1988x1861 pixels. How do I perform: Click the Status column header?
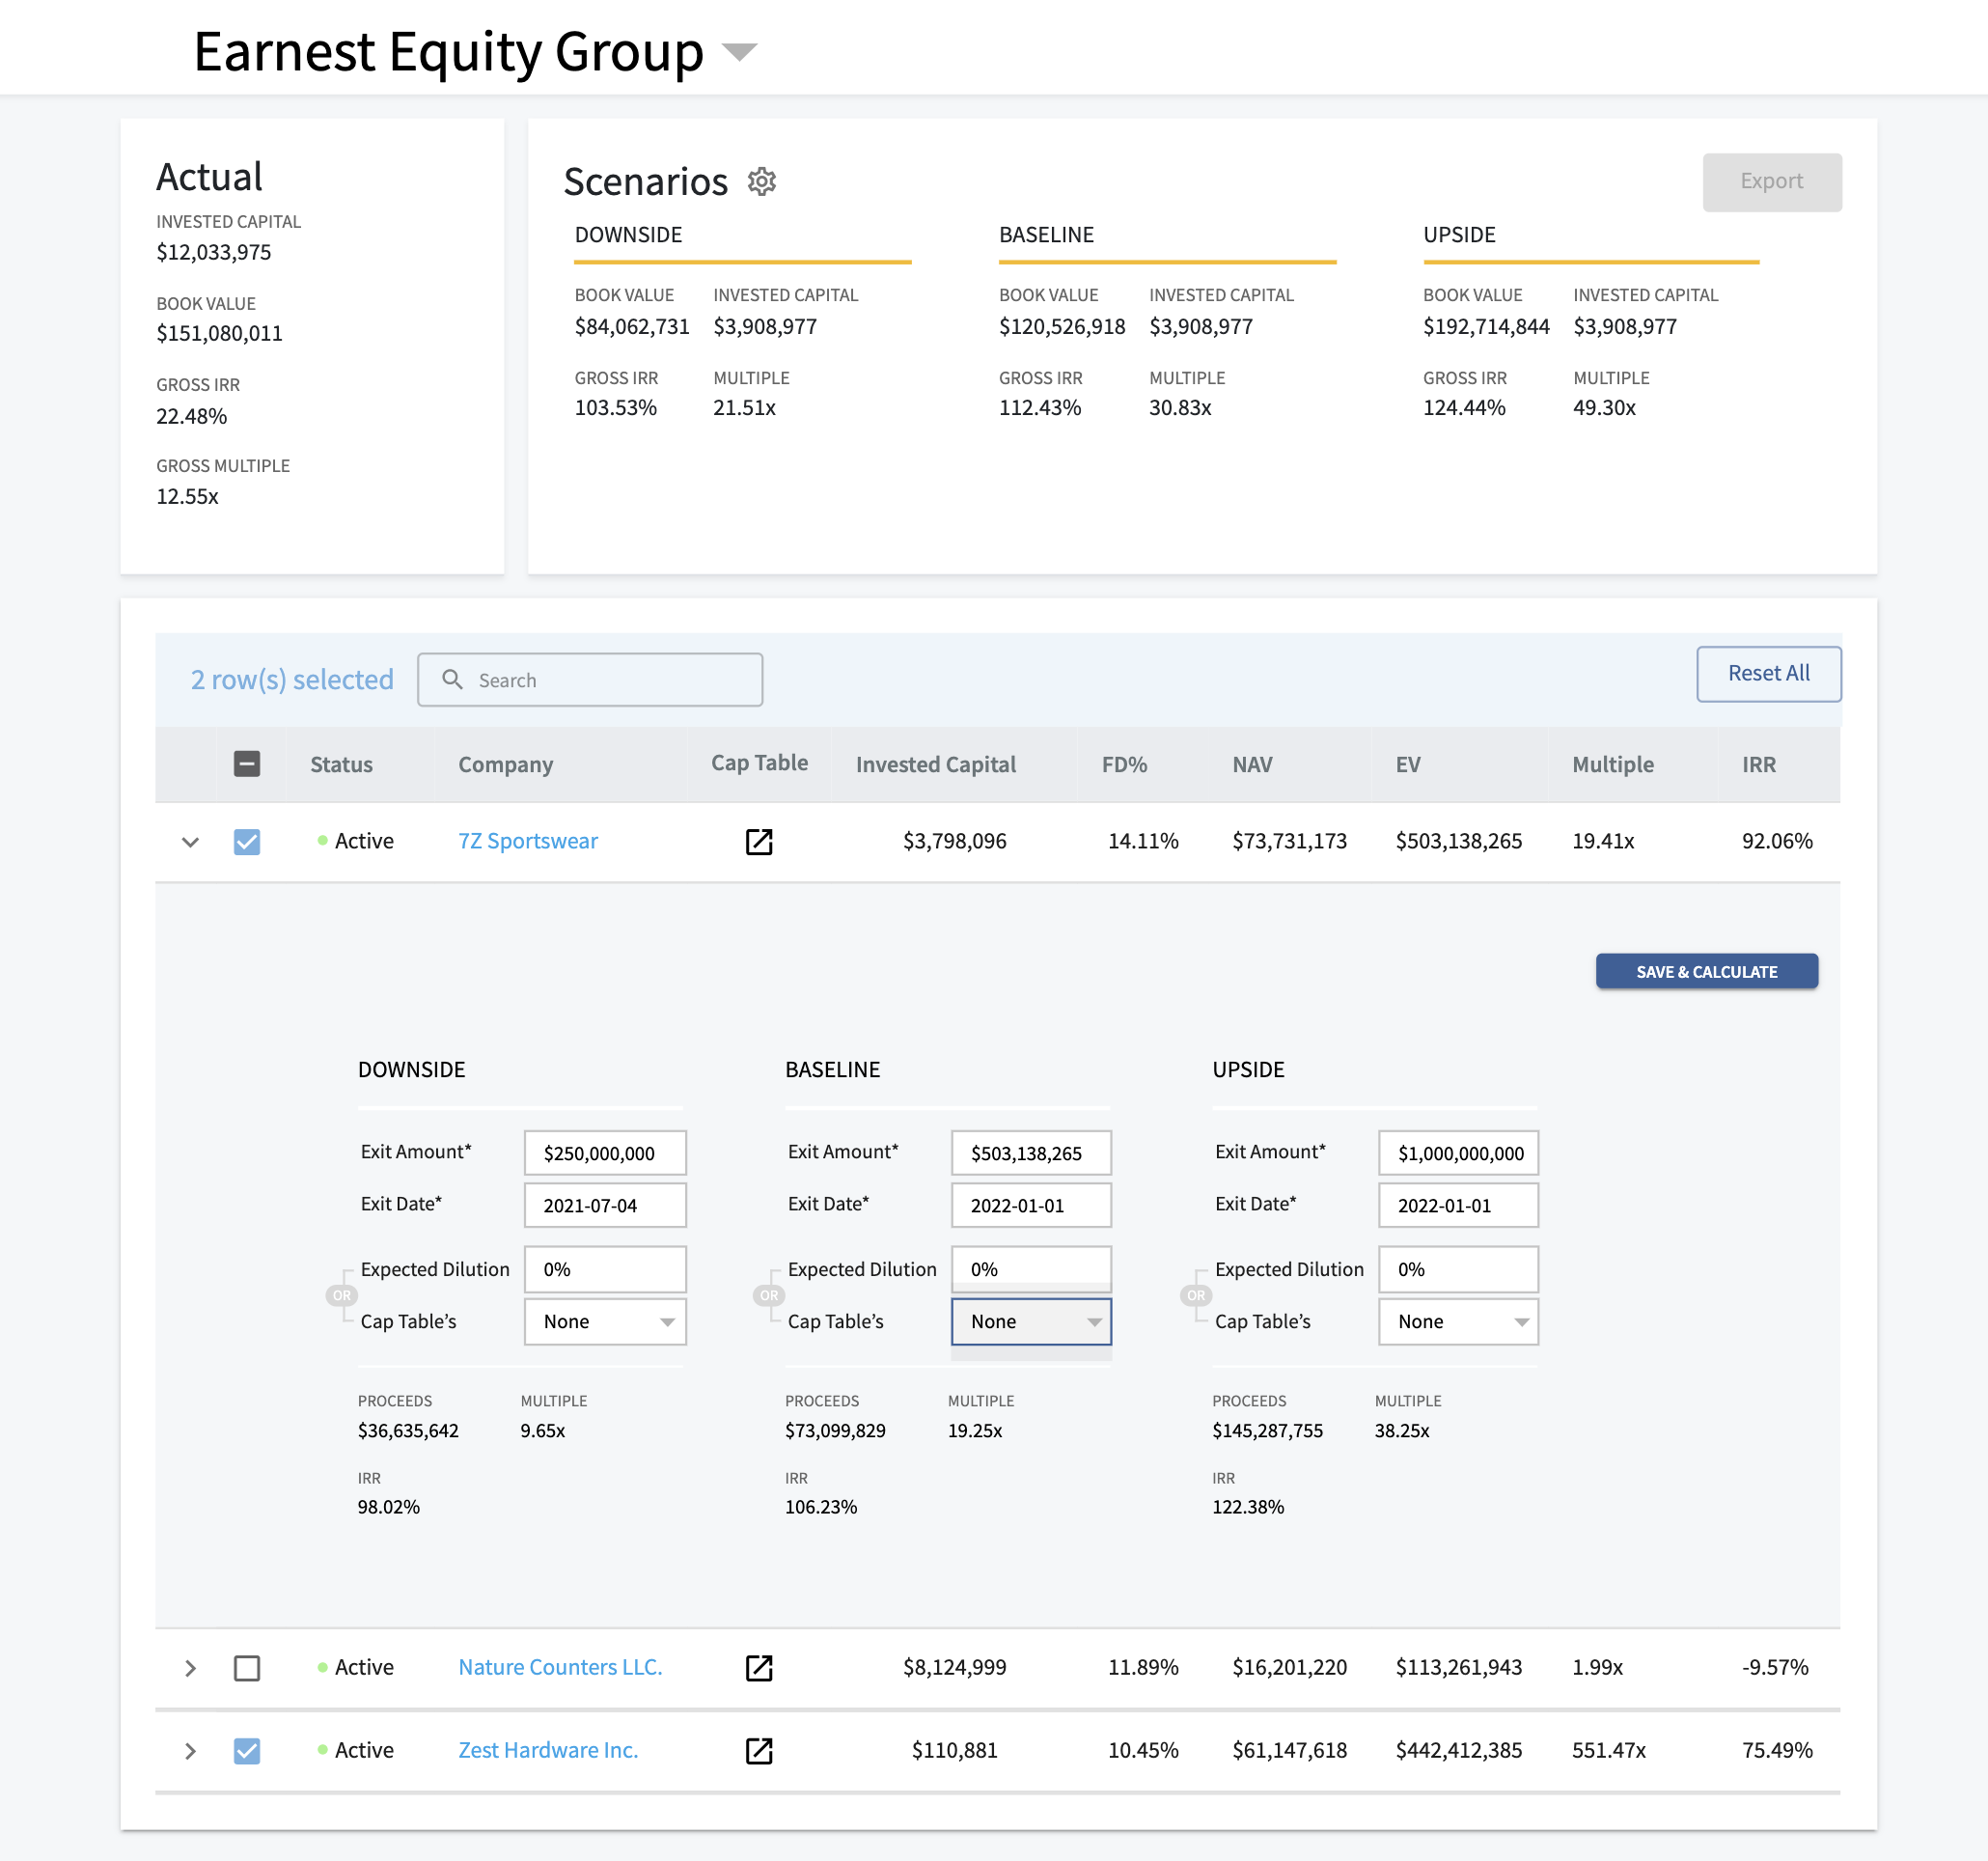(x=341, y=765)
